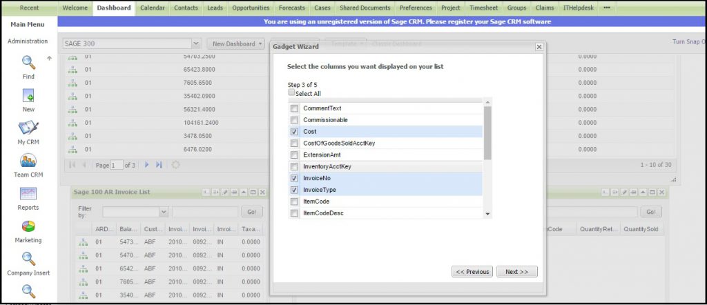707x305 pixels.
Task: Click the previous page pager icon
Action: point(84,165)
